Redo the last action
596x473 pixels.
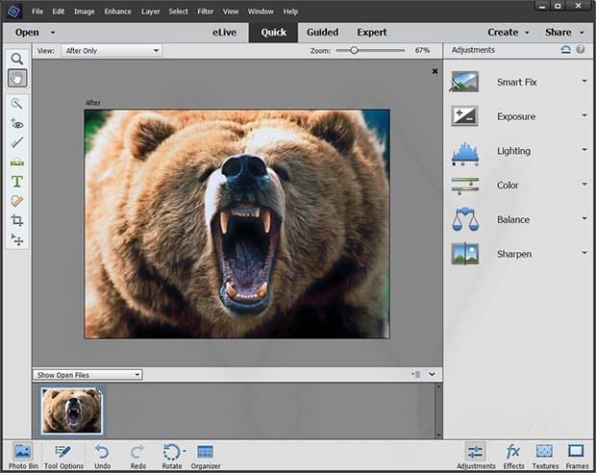[138, 457]
